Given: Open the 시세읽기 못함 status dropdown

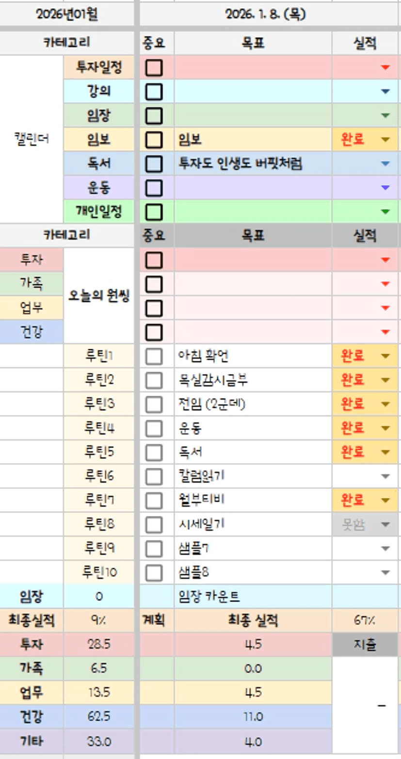Looking at the screenshot, I should (385, 525).
